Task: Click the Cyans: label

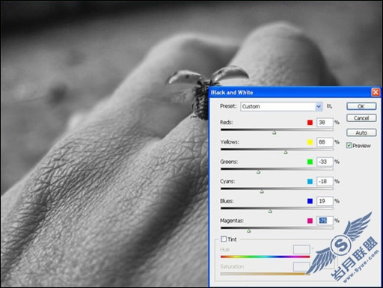Action: coord(227,182)
